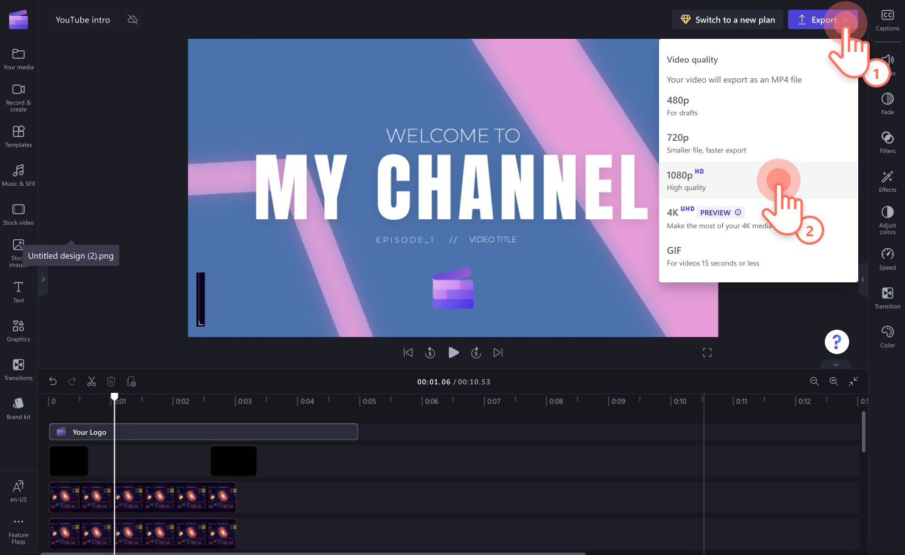Open the Captions panel
The image size is (905, 555).
[x=887, y=19]
